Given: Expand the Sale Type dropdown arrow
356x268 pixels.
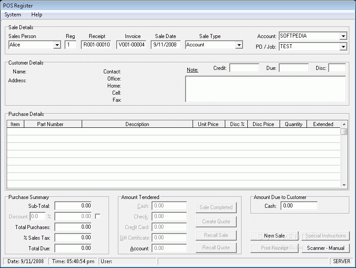Looking at the screenshot, I should (239, 45).
